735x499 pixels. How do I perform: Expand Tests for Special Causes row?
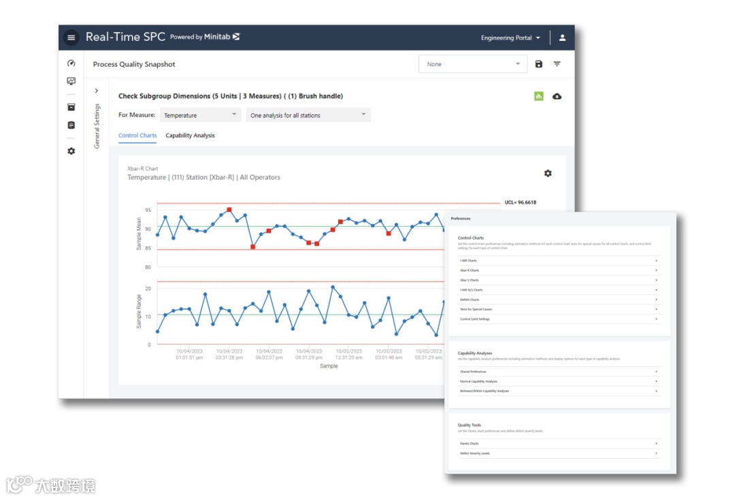(559, 309)
